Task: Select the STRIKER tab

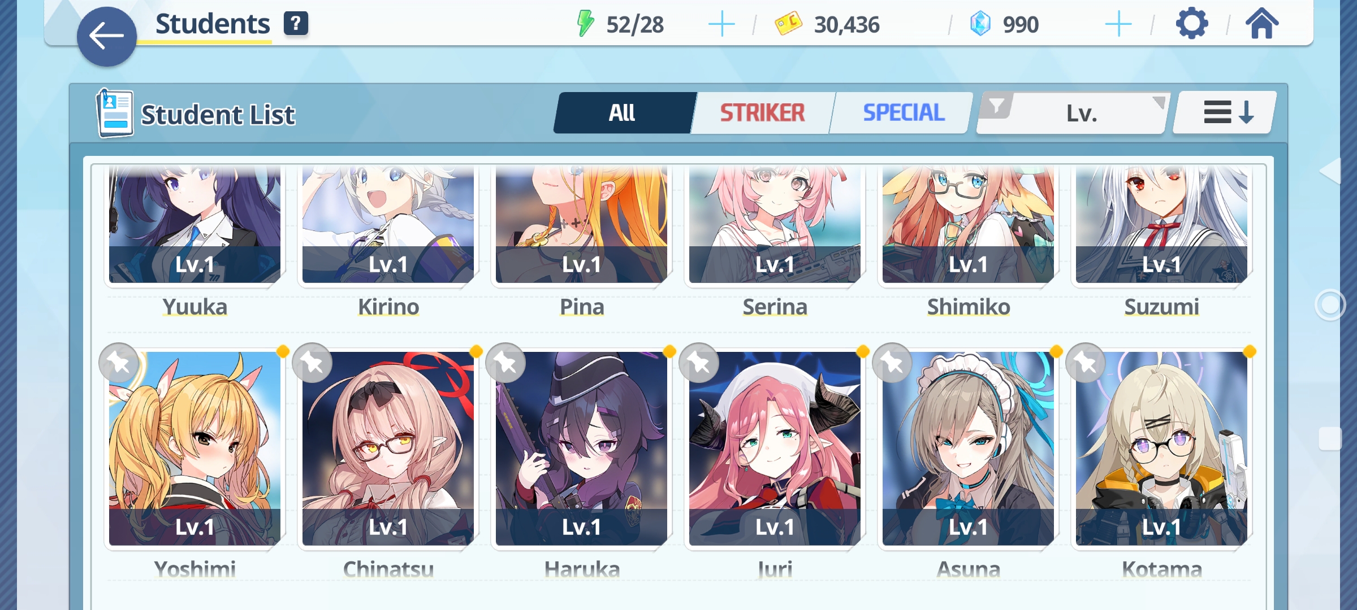Action: pyautogui.click(x=762, y=113)
